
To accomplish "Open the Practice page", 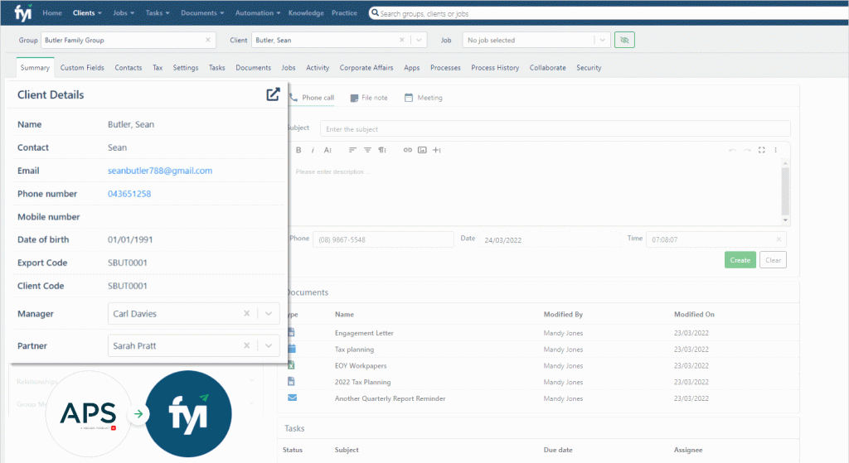I will 344,13.
